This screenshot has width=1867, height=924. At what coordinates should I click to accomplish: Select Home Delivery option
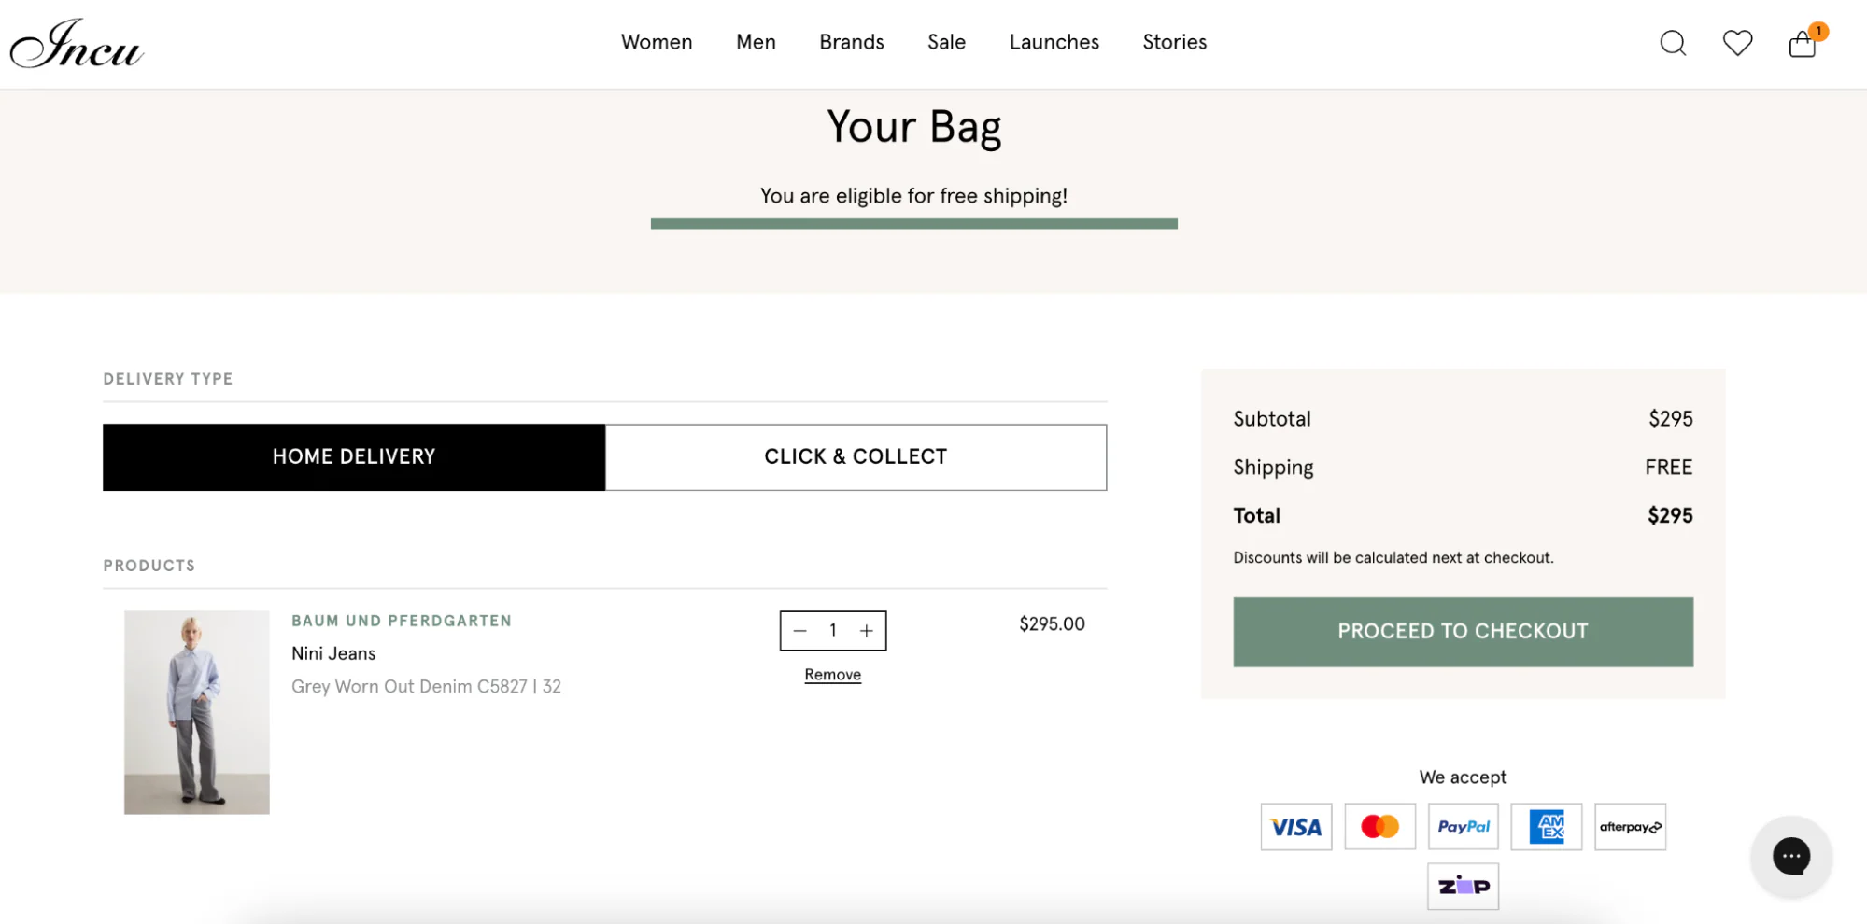point(353,456)
